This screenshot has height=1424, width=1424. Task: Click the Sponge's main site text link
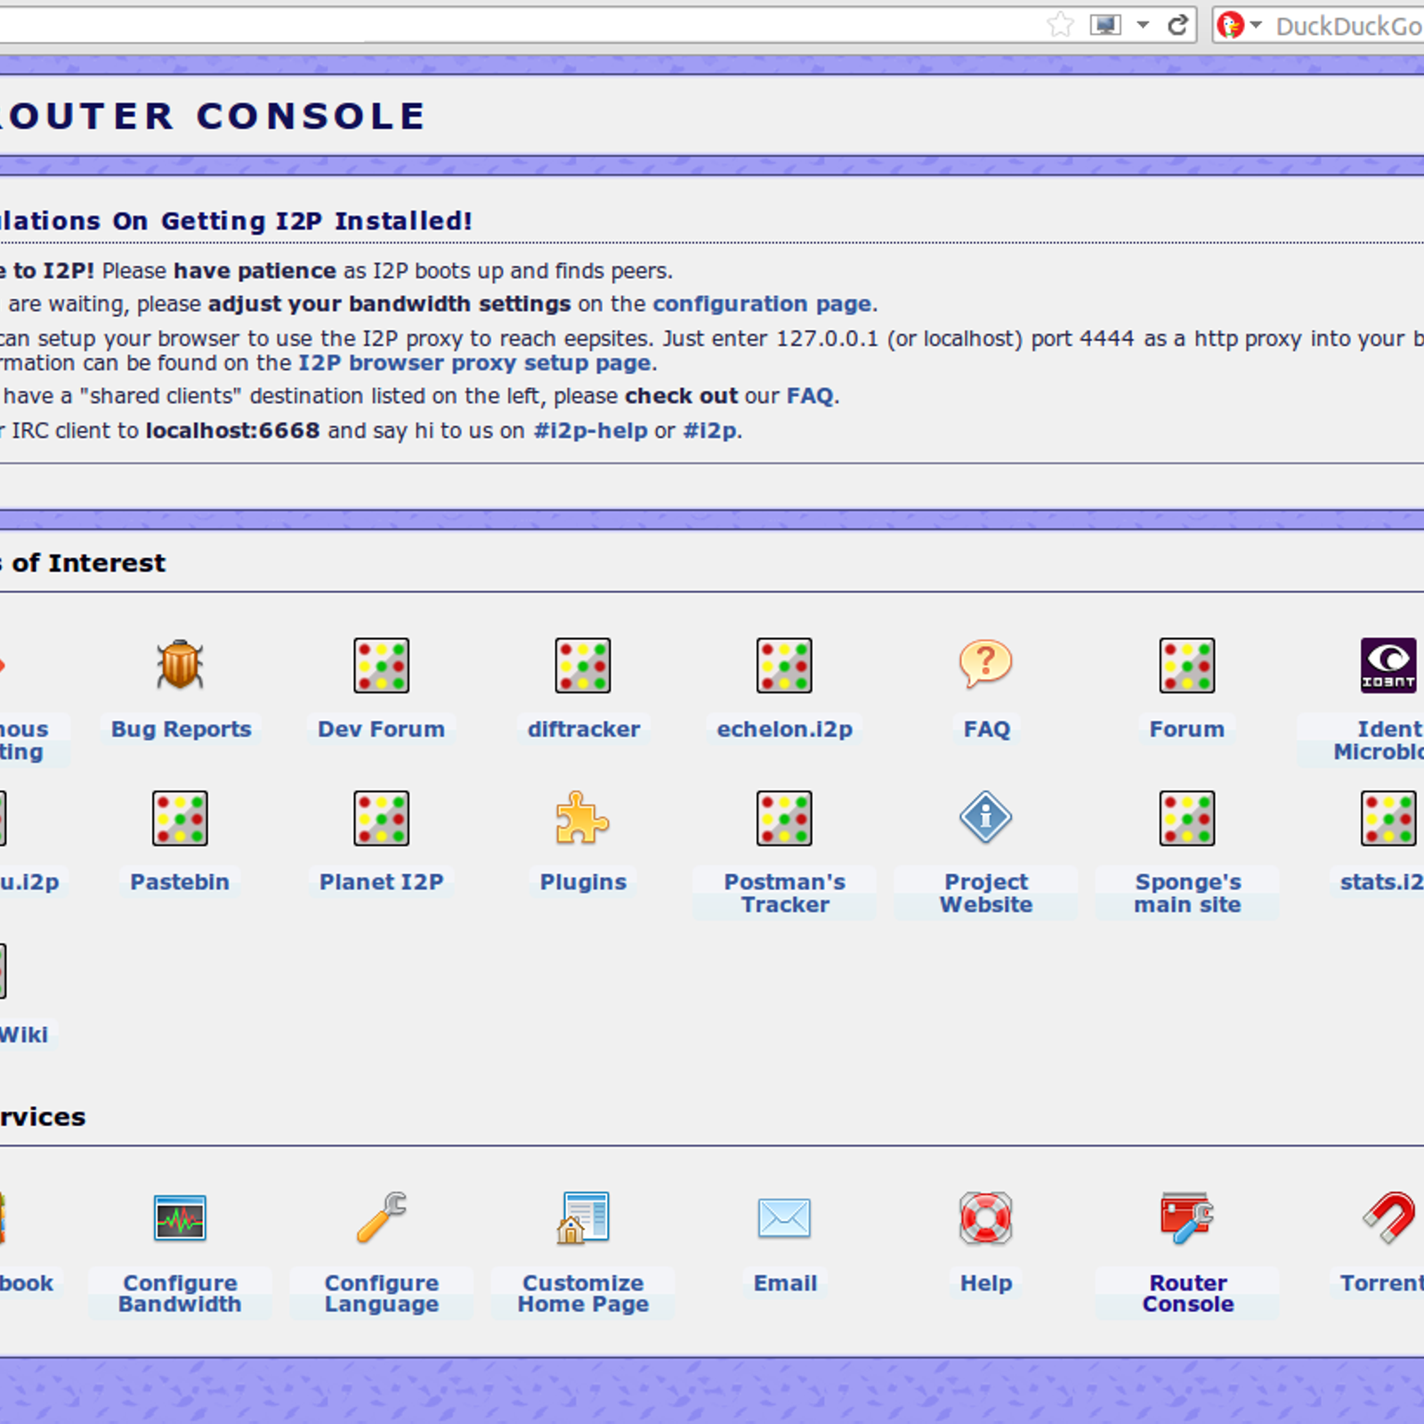point(1187,894)
